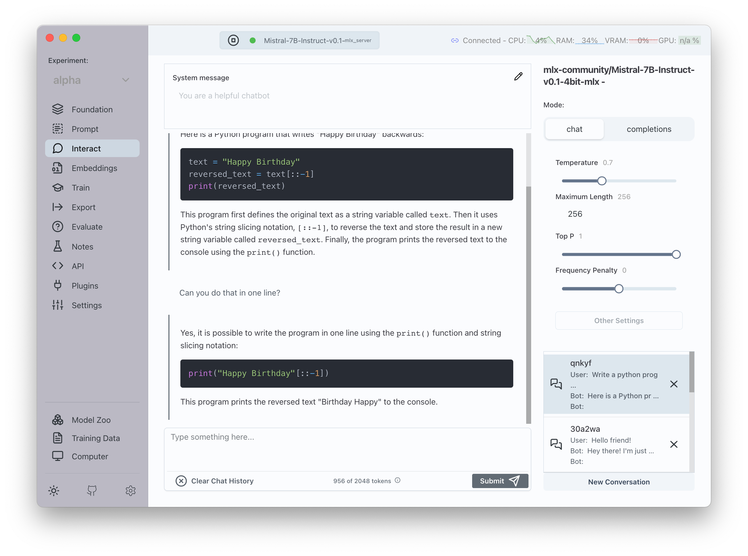Expand Other Settings panel
The width and height of the screenshot is (748, 556).
(x=618, y=321)
